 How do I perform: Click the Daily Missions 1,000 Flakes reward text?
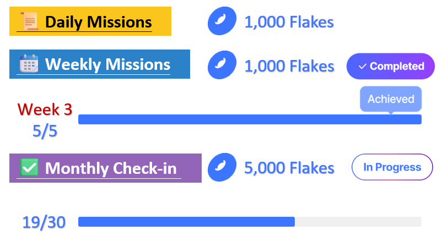289,23
